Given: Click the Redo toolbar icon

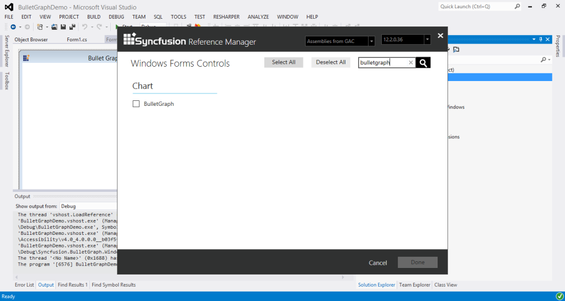Looking at the screenshot, I should tap(99, 26).
